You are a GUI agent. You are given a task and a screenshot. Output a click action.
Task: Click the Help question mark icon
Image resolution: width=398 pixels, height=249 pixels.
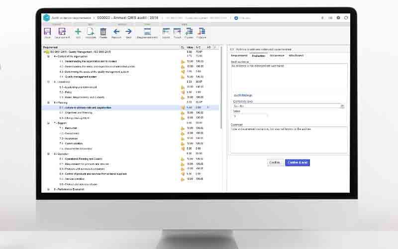[x=339, y=17]
